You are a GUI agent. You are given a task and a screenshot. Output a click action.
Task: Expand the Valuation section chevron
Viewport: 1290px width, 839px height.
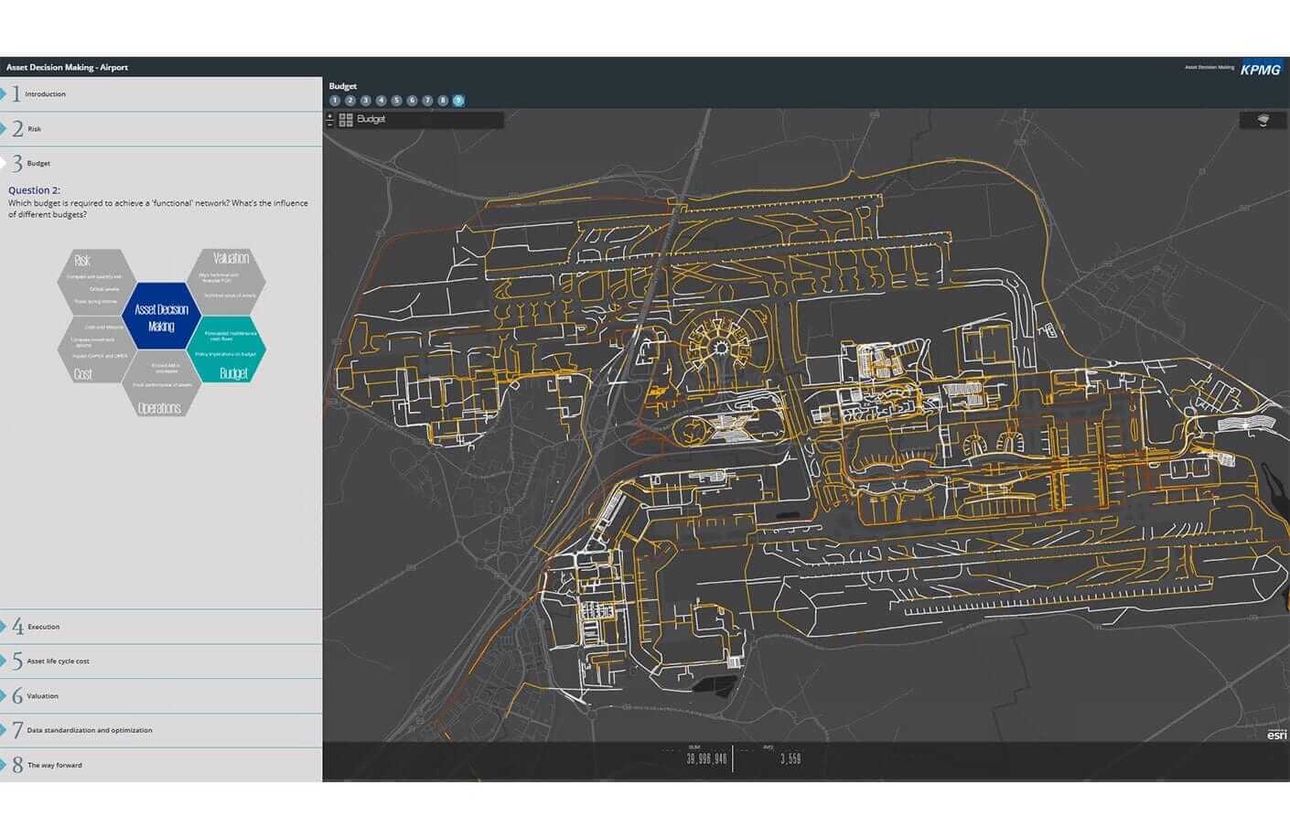4,695
